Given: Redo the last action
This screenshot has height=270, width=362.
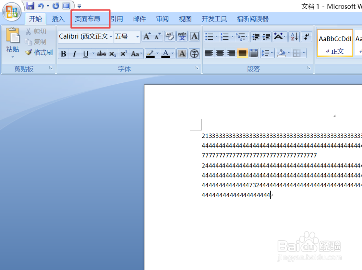Looking at the screenshot, I should point(56,6).
